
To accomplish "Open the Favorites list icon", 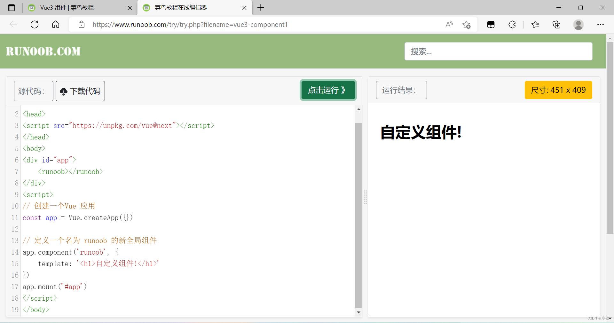I will (535, 24).
